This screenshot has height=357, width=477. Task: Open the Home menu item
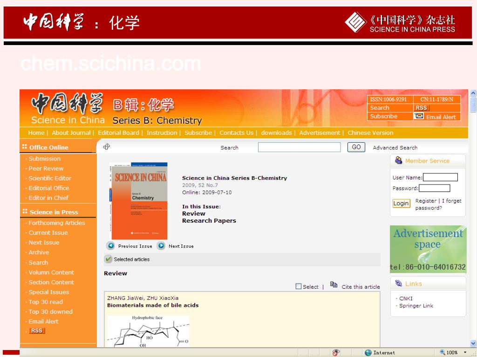pos(36,132)
